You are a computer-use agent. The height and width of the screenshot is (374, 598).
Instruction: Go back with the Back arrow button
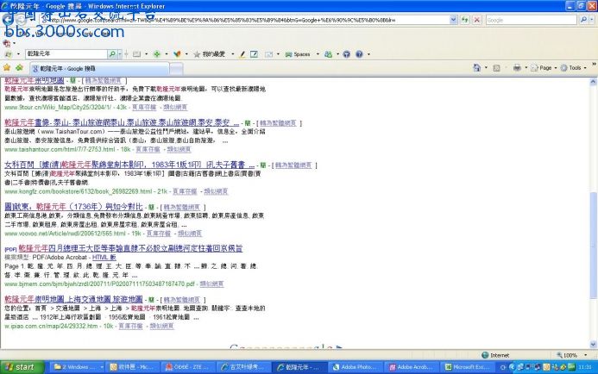click(x=8, y=20)
